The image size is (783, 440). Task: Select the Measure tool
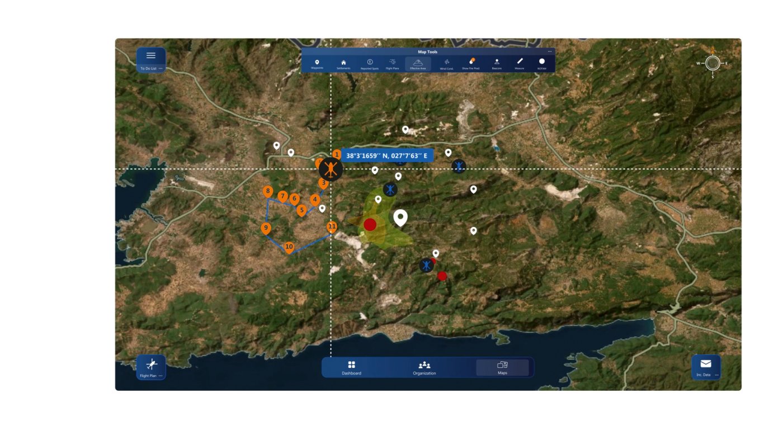(520, 64)
